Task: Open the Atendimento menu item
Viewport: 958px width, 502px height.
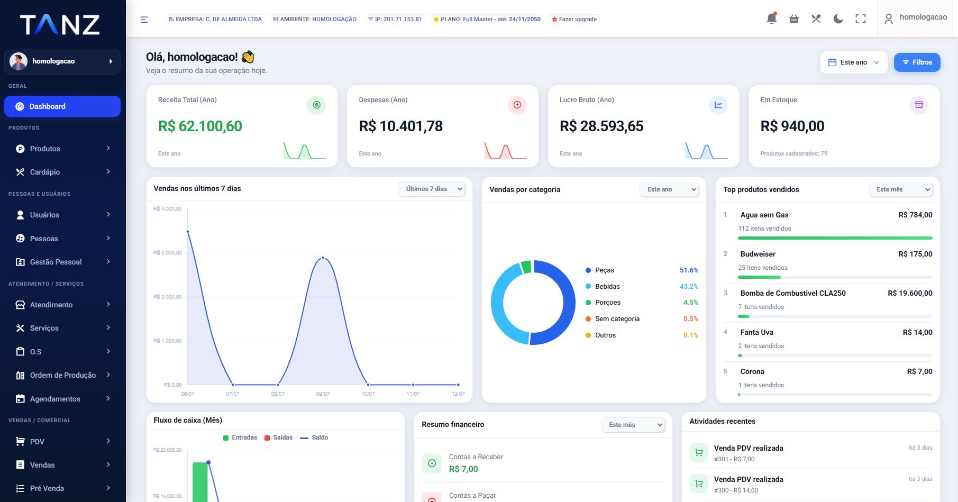Action: coord(62,305)
